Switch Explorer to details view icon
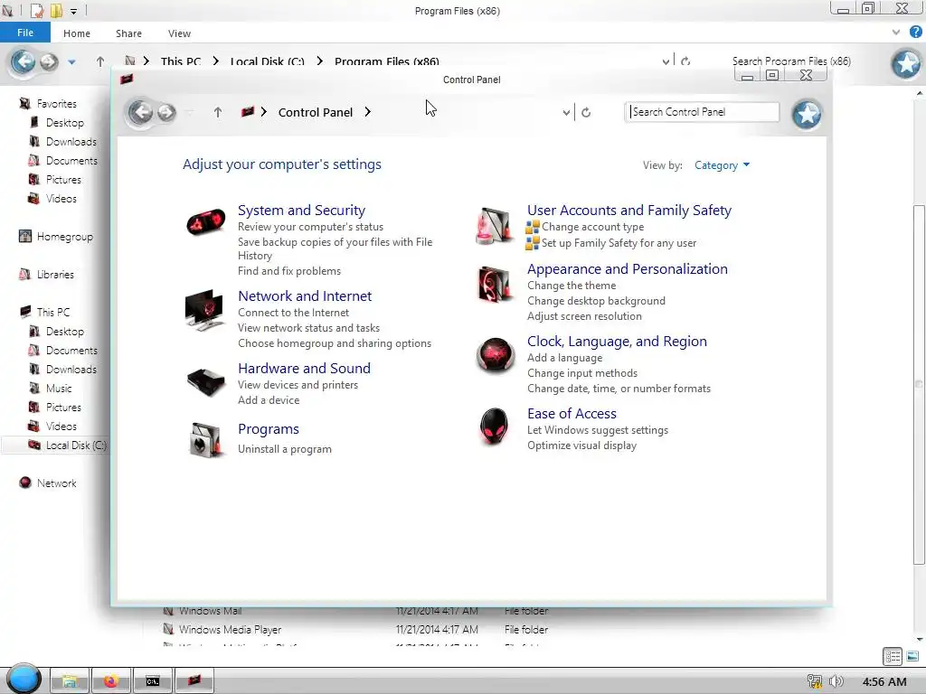Image resolution: width=926 pixels, height=694 pixels. [893, 656]
